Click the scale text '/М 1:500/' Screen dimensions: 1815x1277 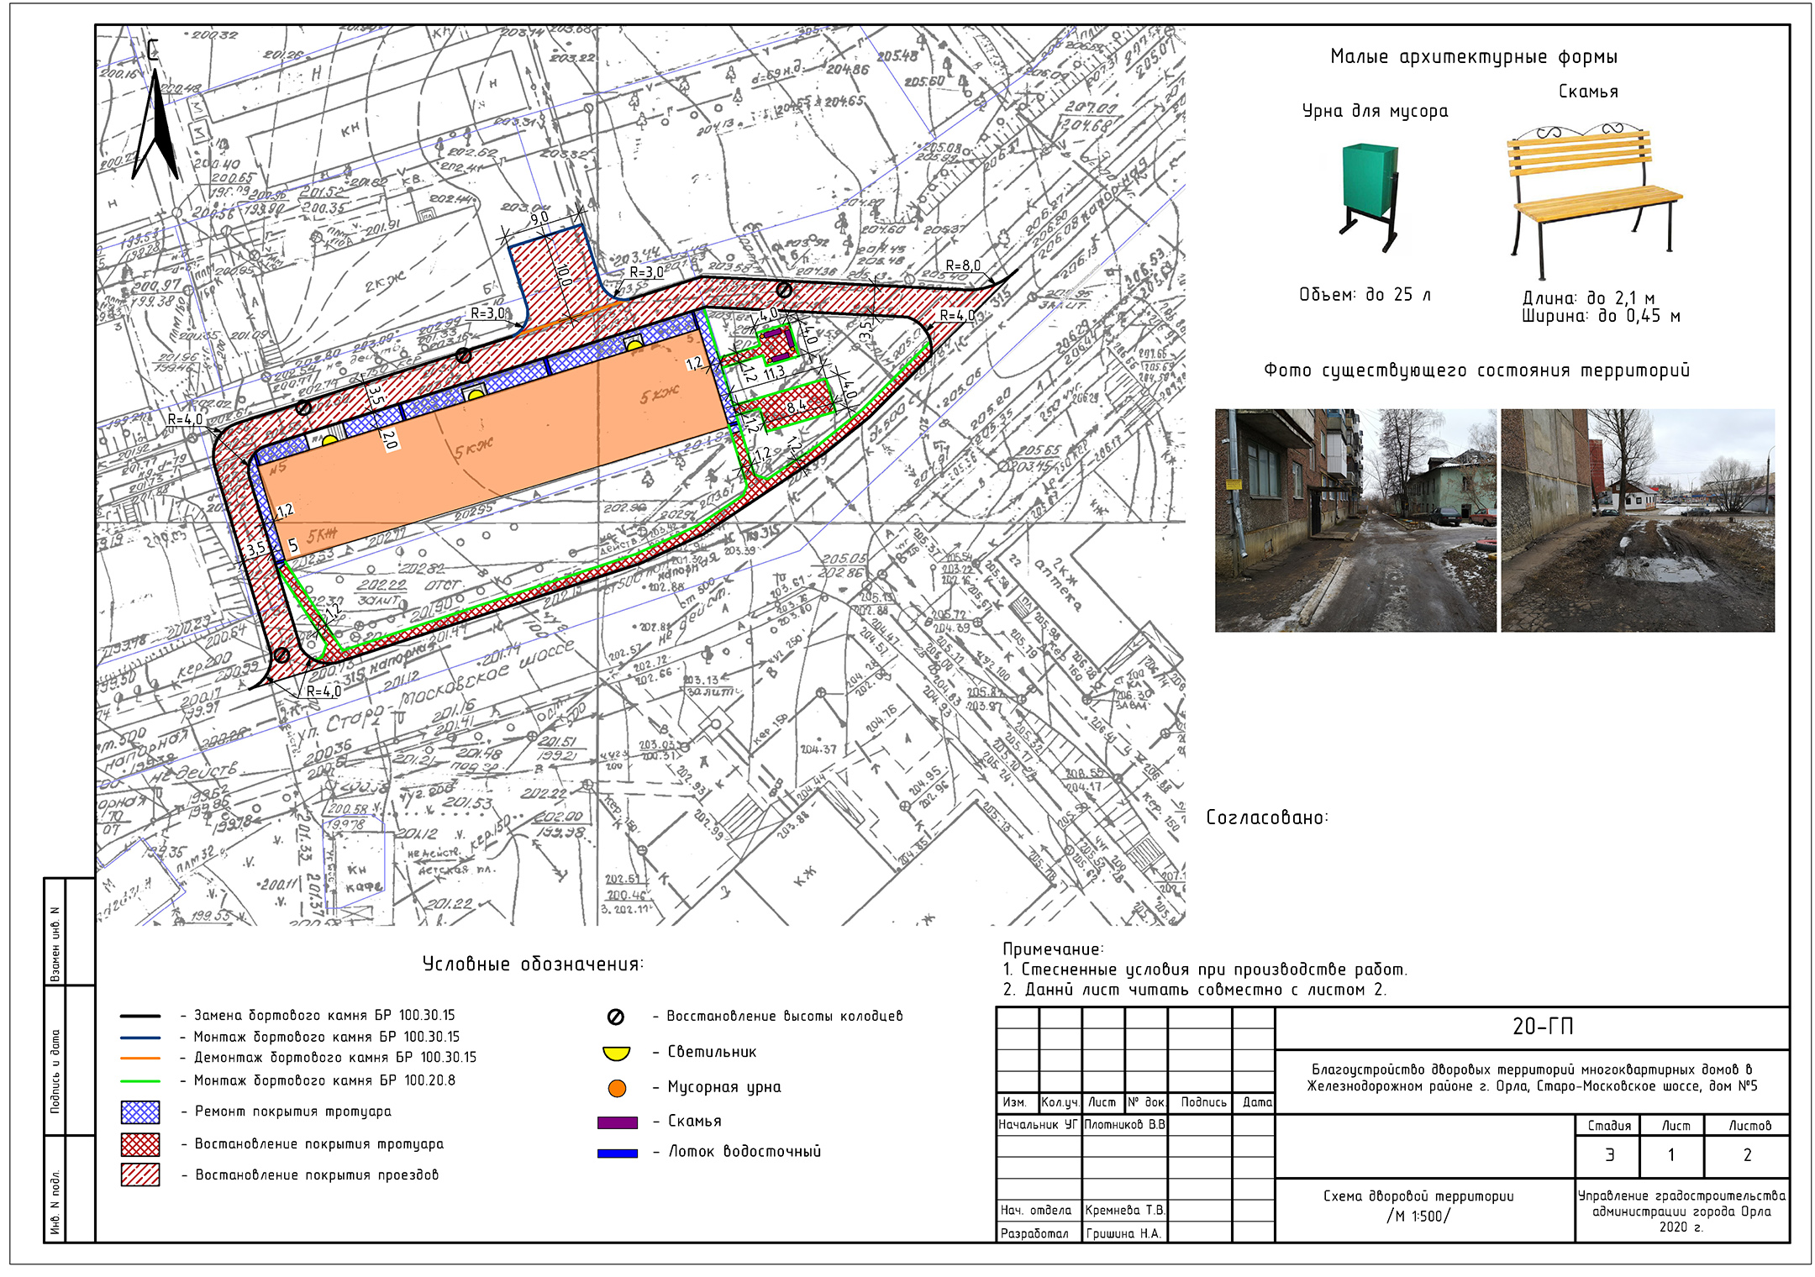coord(1418,1217)
